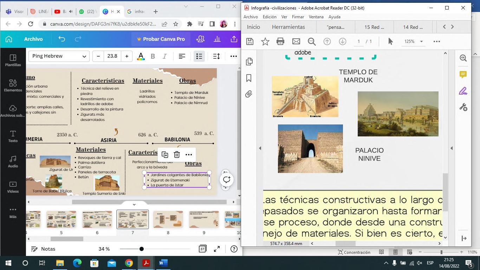Open Acrobat attachments paperclip panel
Screen dimensions: 480x270
point(249,94)
